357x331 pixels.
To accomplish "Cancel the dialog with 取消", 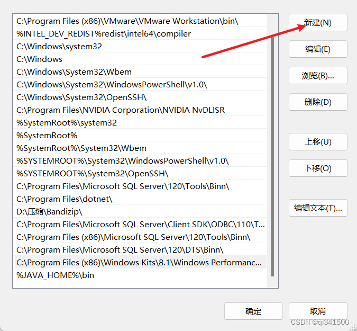I will click(x=318, y=311).
